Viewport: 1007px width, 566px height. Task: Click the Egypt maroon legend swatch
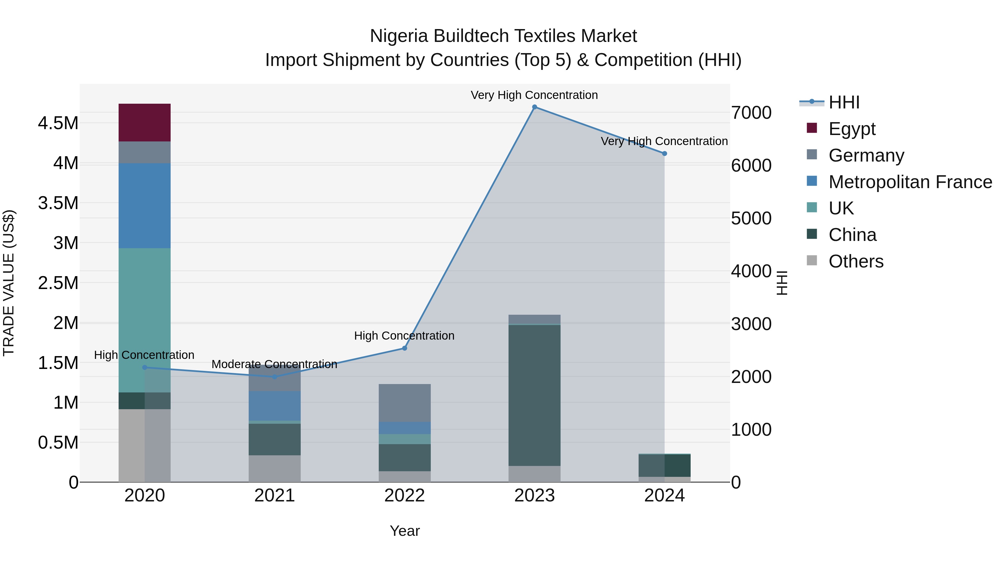(x=812, y=128)
